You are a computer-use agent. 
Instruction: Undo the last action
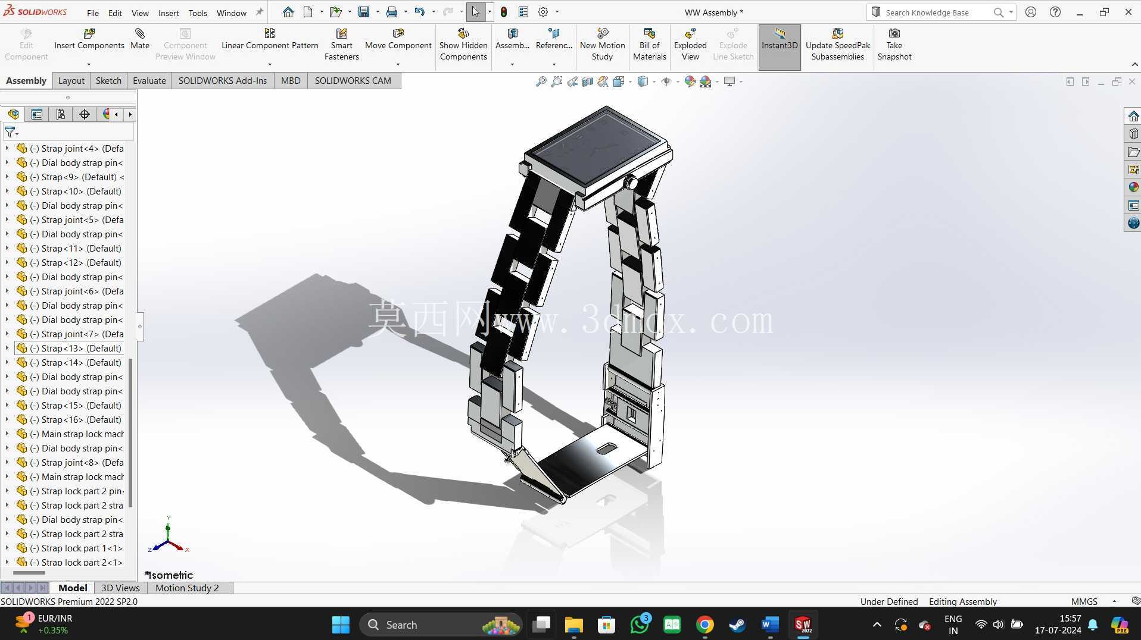pyautogui.click(x=420, y=12)
